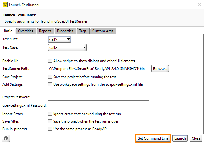Open the Overrides tab
The height and width of the screenshot is (143, 204).
click(26, 31)
